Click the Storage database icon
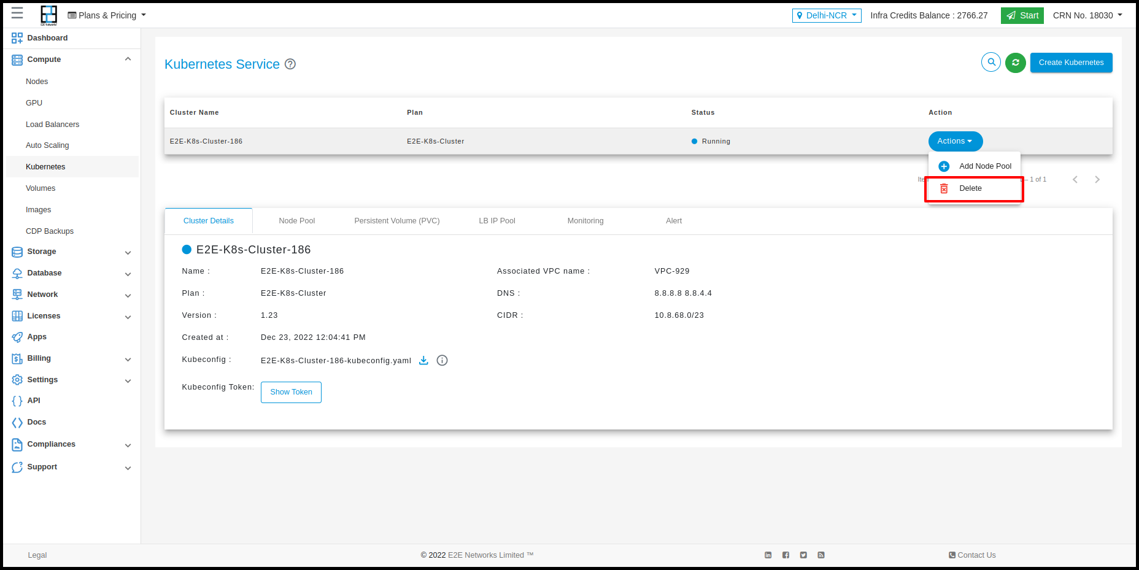This screenshot has height=570, width=1139. [17, 252]
